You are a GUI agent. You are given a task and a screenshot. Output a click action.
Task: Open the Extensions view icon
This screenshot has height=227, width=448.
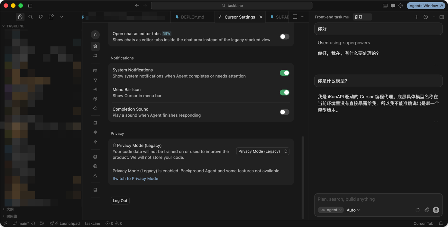coord(51,17)
